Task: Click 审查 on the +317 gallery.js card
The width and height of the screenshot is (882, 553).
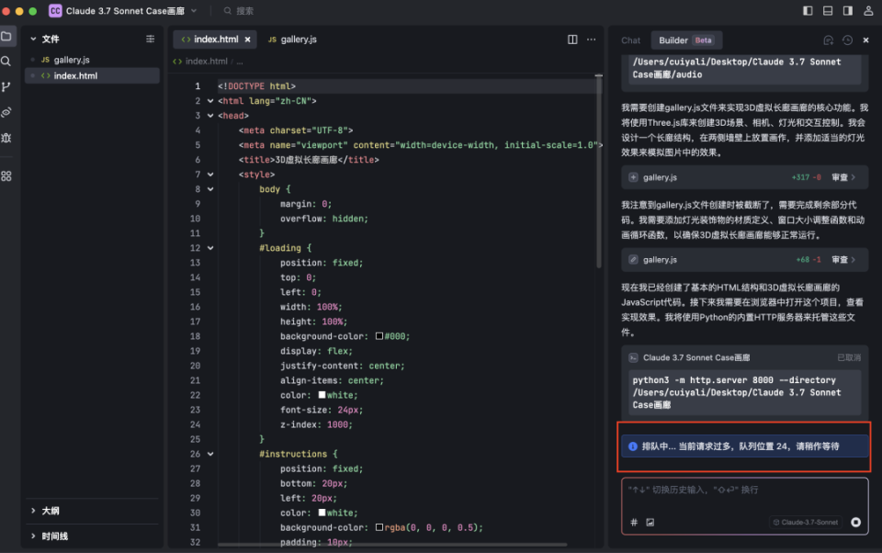Action: click(843, 177)
